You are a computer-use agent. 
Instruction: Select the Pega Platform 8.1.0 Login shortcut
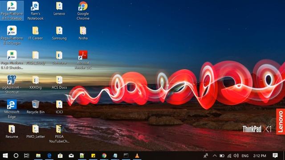12,36
